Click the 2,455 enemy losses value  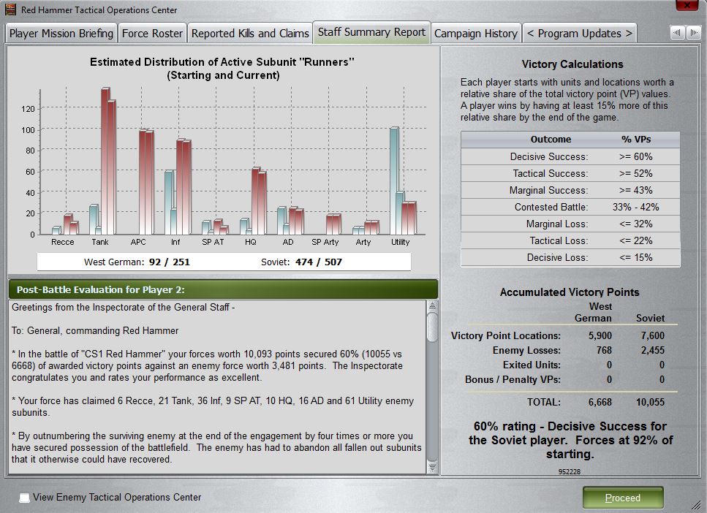pyautogui.click(x=652, y=350)
